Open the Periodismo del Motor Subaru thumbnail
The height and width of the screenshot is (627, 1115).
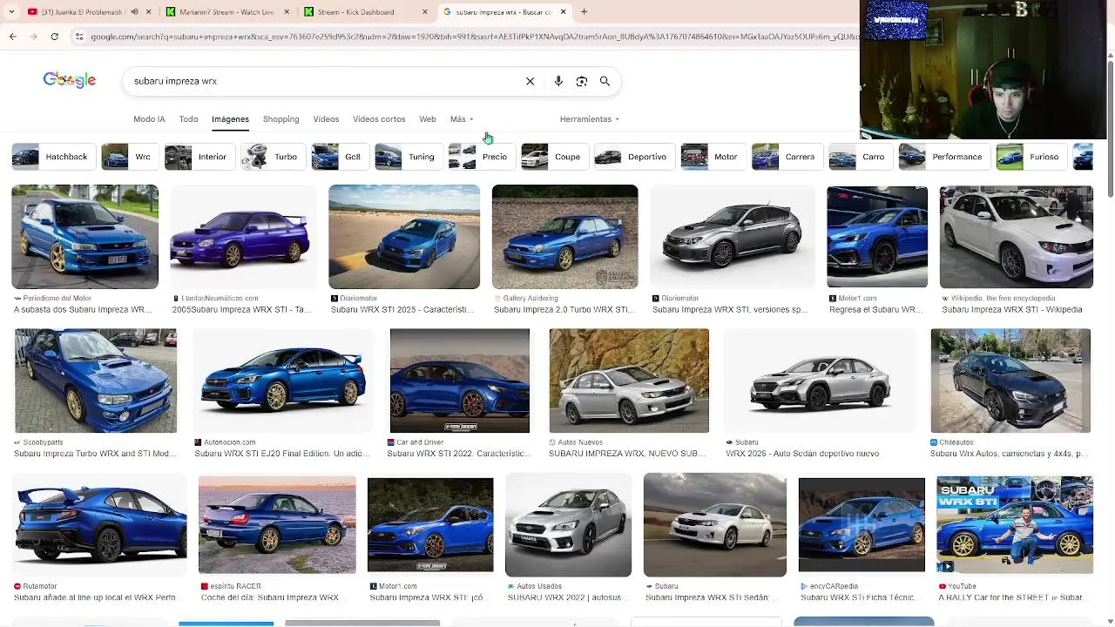[84, 236]
